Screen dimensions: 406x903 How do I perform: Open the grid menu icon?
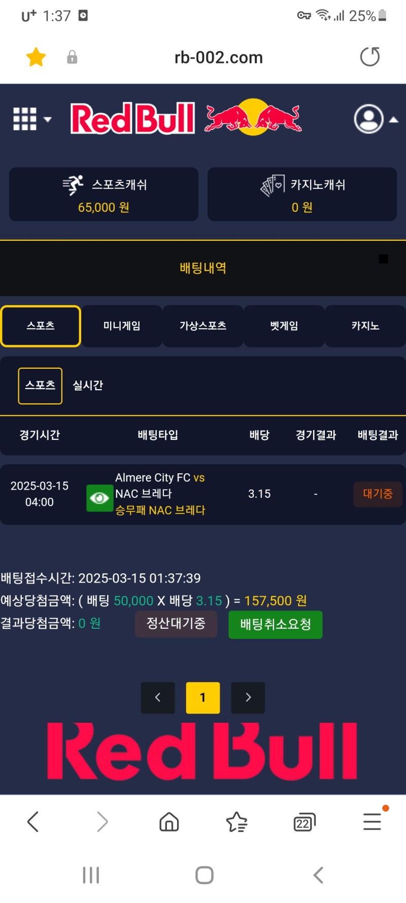(25, 119)
